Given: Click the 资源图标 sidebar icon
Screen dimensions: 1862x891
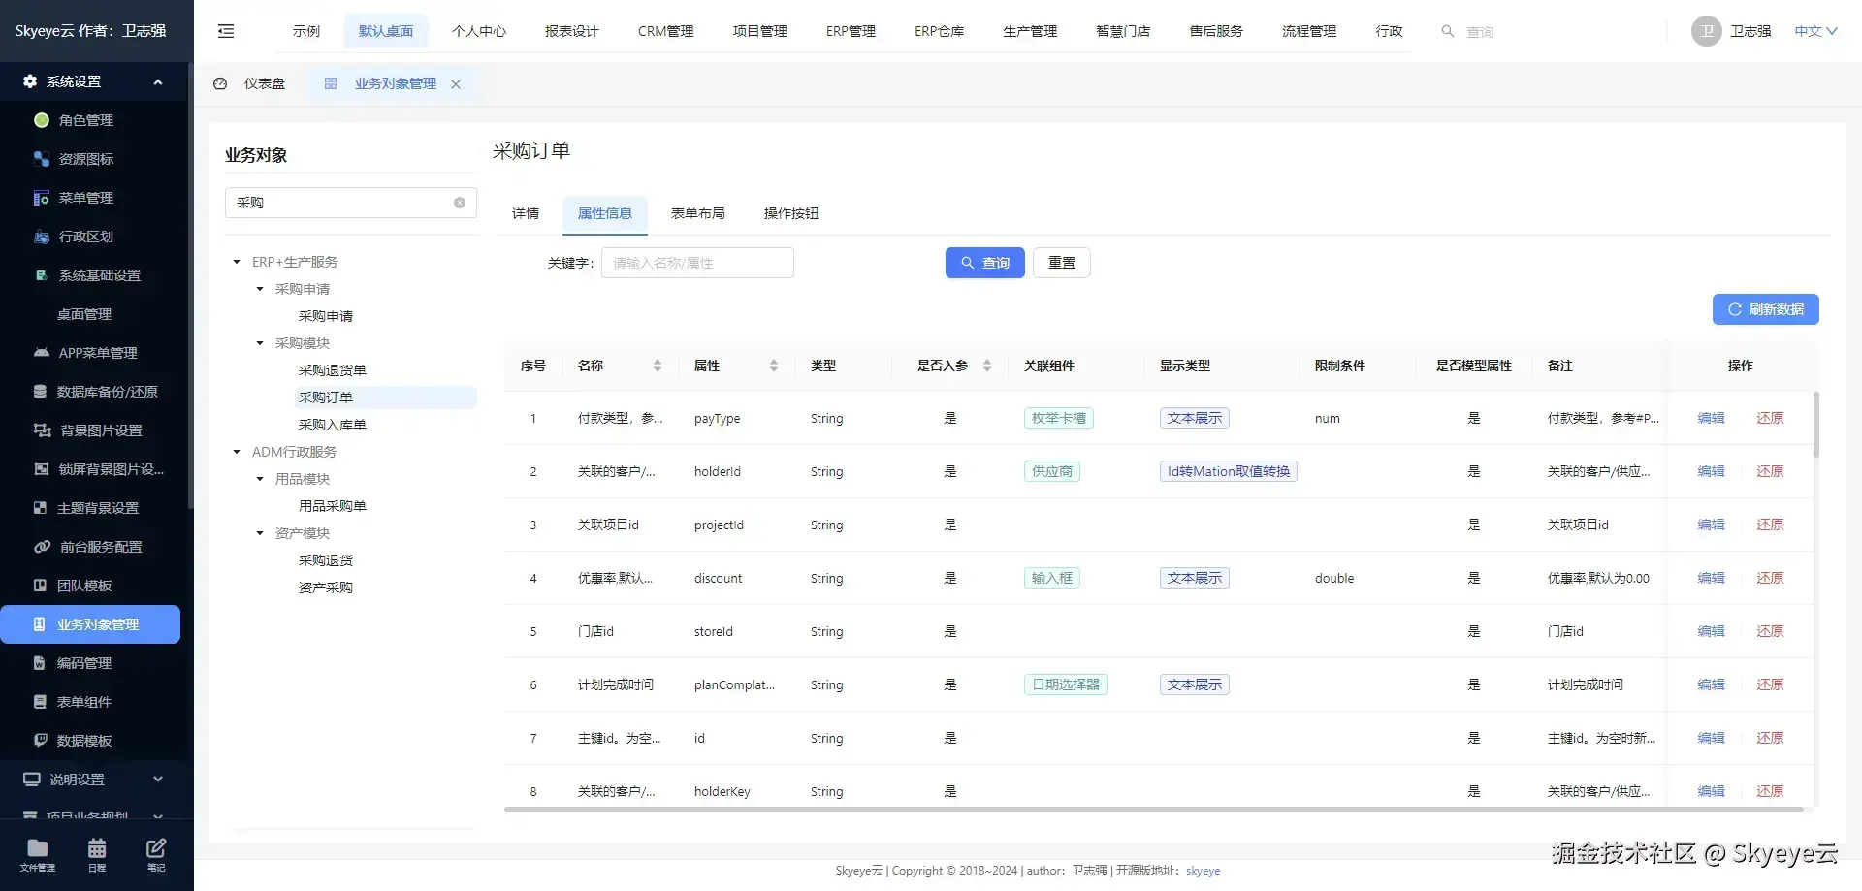Looking at the screenshot, I should coord(42,159).
